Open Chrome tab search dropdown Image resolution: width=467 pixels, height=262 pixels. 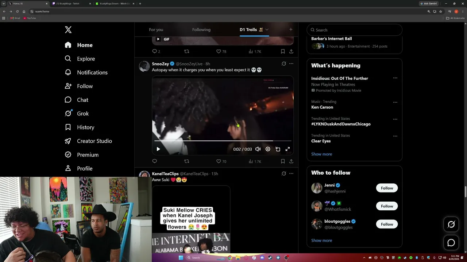3,4
